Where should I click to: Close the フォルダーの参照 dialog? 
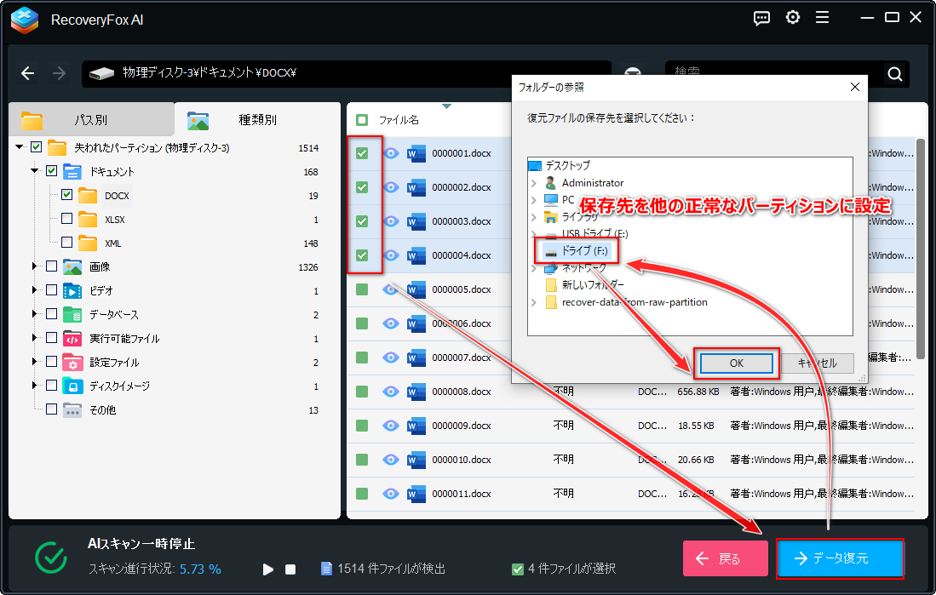855,87
